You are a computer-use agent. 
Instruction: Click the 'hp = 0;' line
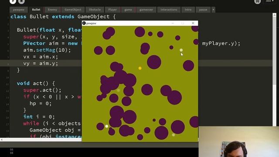point(41,103)
